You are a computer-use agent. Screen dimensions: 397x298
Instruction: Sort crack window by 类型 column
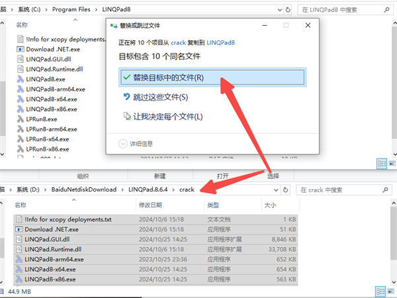(x=213, y=205)
